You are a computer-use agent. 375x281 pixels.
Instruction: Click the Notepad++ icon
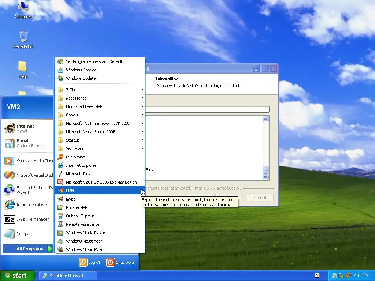click(60, 207)
